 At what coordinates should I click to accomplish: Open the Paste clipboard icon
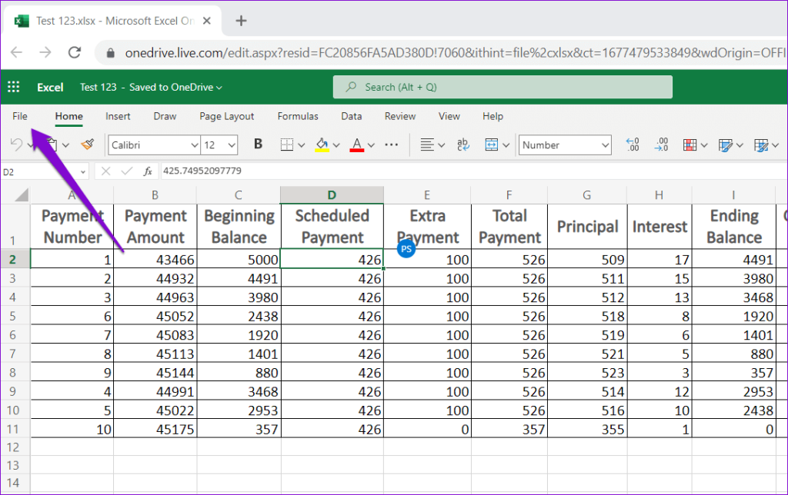(51, 145)
